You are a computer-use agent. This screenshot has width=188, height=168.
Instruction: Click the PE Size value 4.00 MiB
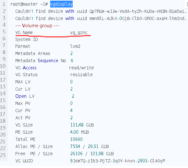80,132
